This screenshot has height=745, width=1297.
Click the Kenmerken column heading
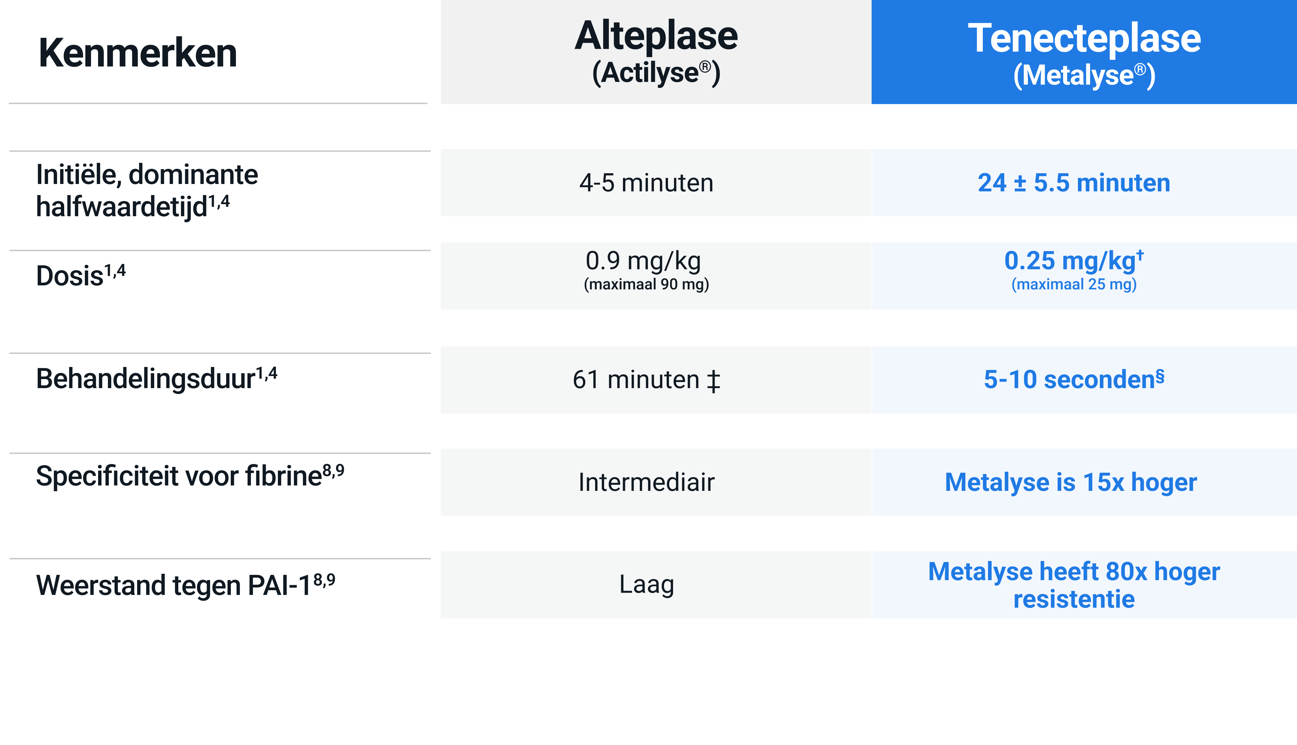pos(138,53)
